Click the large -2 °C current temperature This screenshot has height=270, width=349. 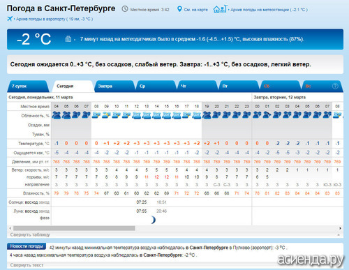34,39
